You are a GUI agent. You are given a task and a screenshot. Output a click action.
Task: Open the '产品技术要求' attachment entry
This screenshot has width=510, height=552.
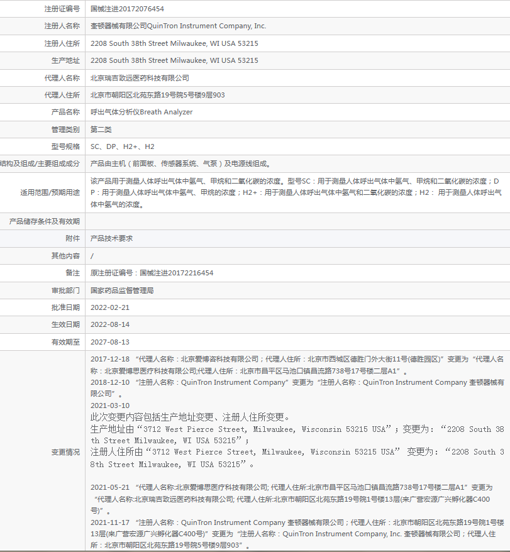(x=112, y=239)
